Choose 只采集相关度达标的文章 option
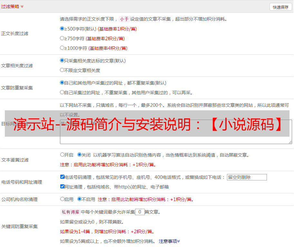 pos(62,60)
